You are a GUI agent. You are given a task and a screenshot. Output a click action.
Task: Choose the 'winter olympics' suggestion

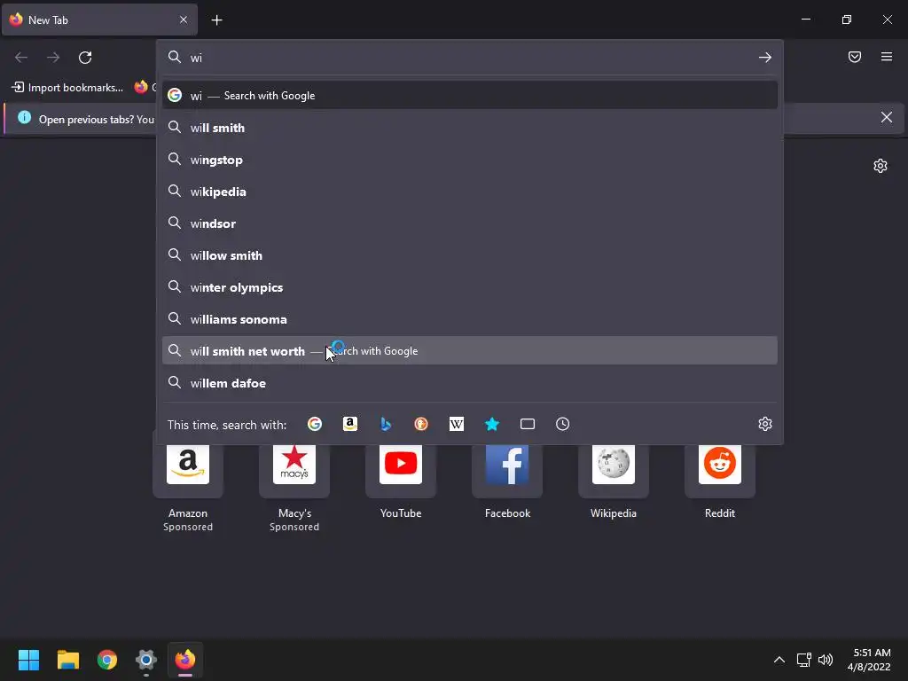pos(470,286)
